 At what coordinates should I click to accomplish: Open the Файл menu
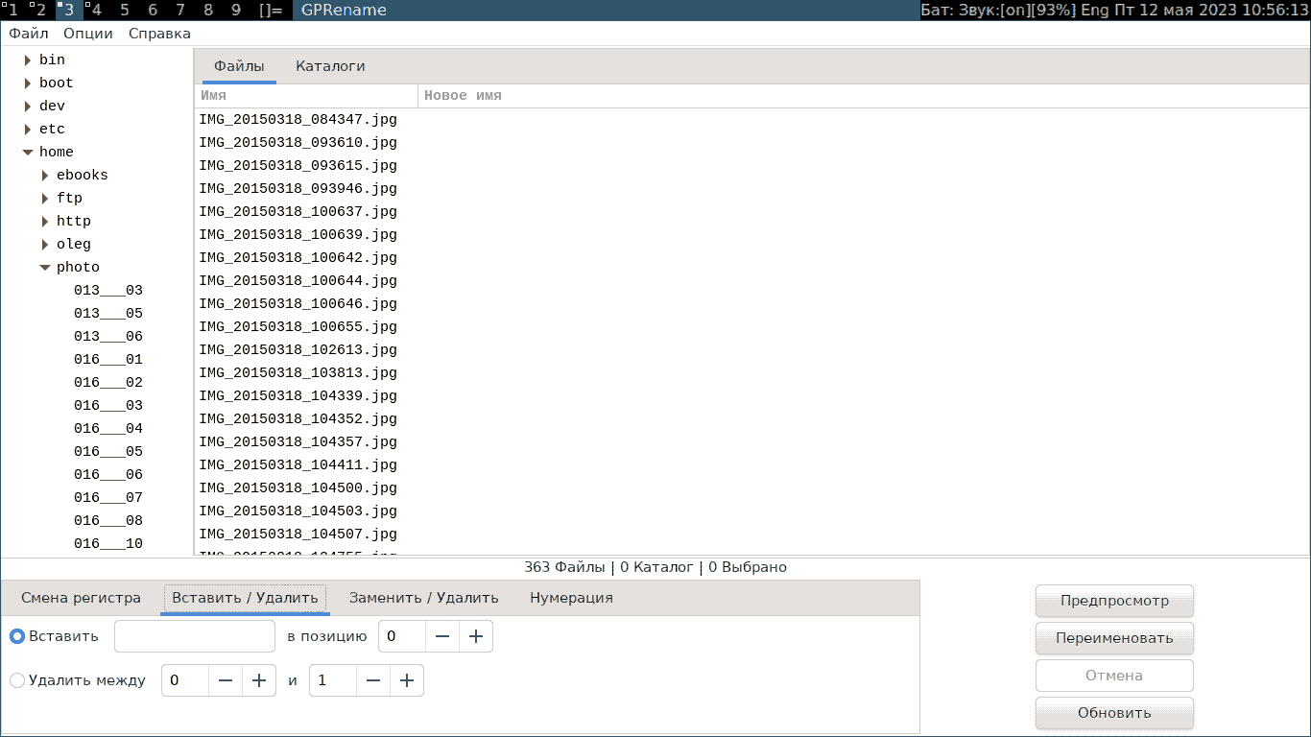(29, 34)
